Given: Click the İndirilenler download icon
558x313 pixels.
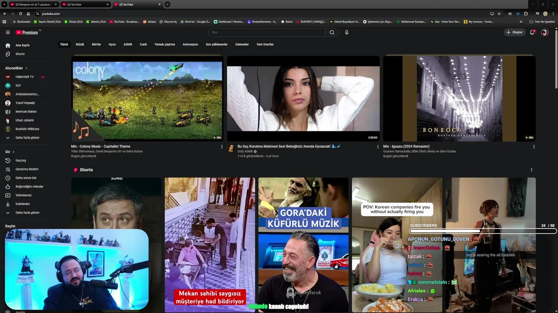Looking at the screenshot, I should (7, 204).
